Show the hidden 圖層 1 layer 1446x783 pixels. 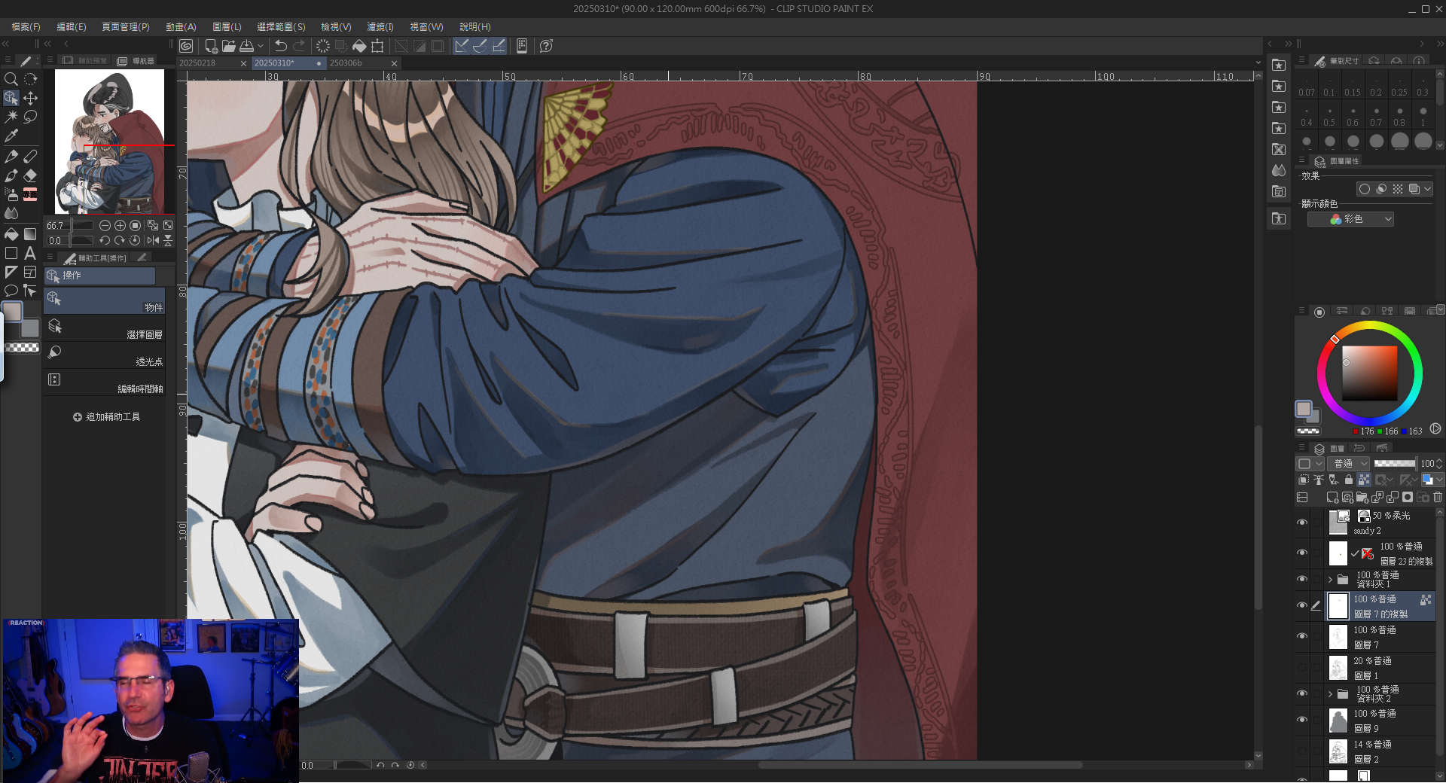[x=1302, y=667]
